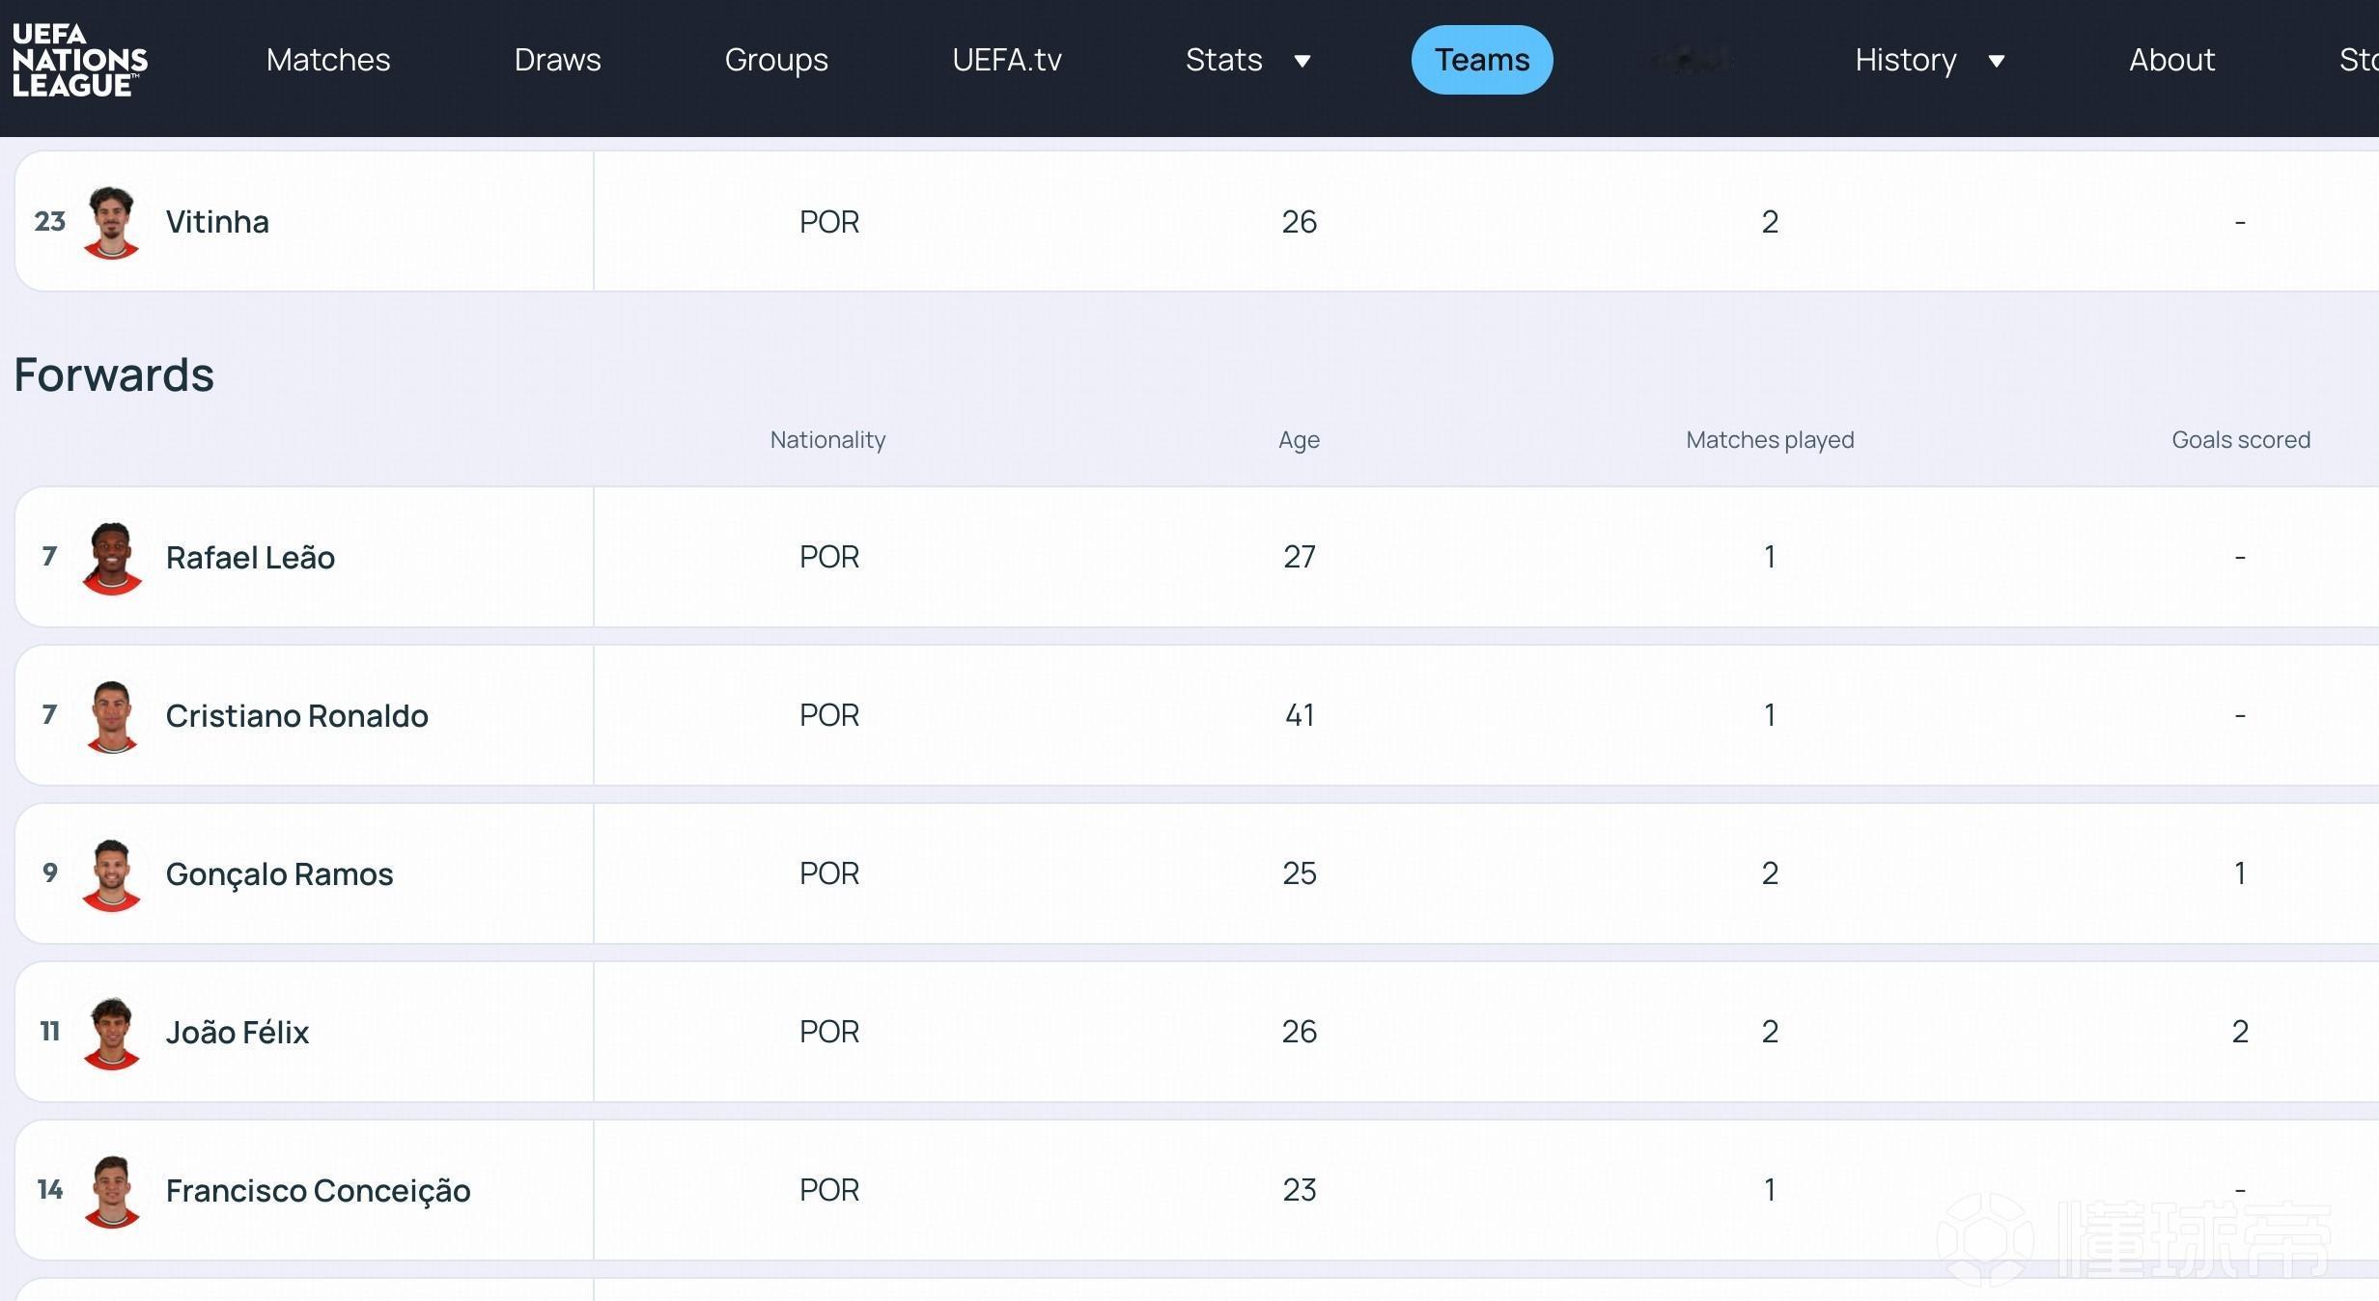
Task: Click Gonçalo Ramos's player photo
Action: (x=112, y=874)
